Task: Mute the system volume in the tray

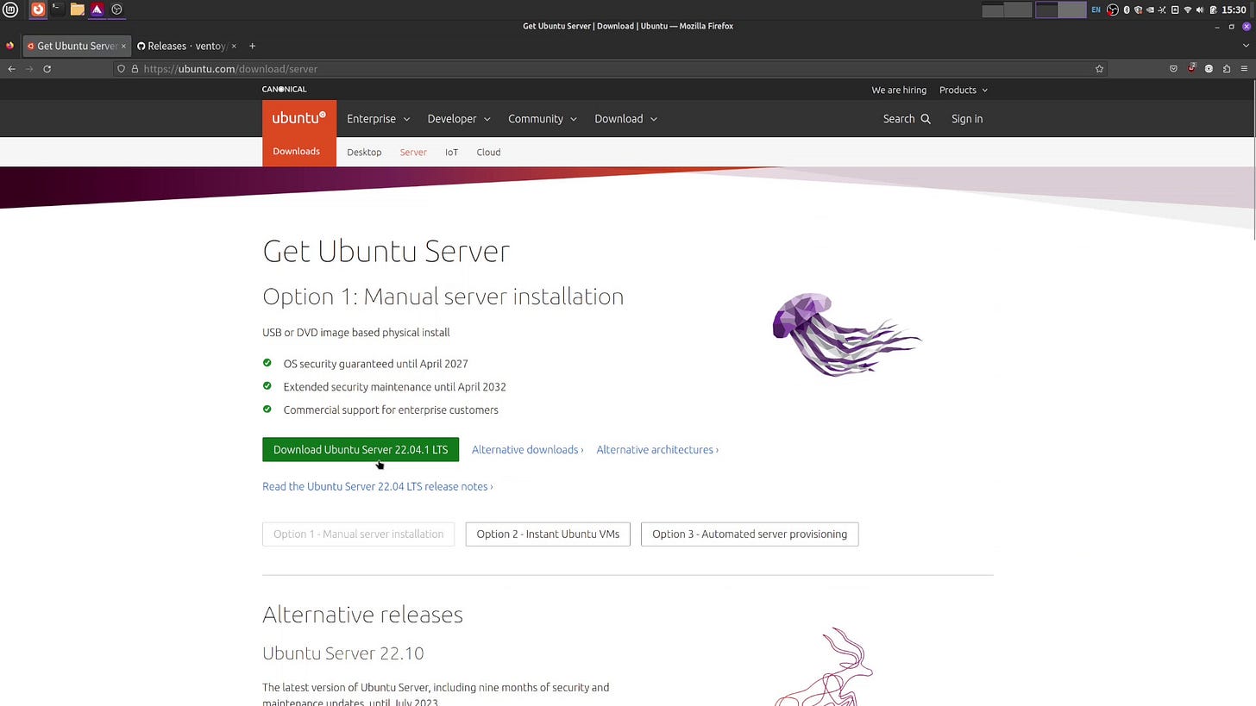Action: tap(1200, 9)
